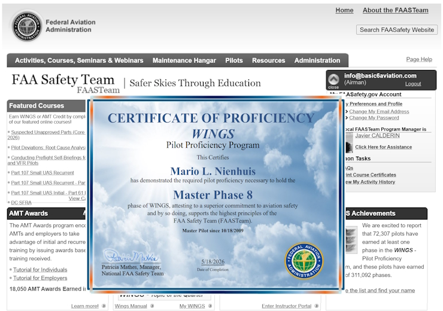Open Pilot Deviations: Root Cause Analysis course
This screenshot has height=311, width=443.
[48, 148]
